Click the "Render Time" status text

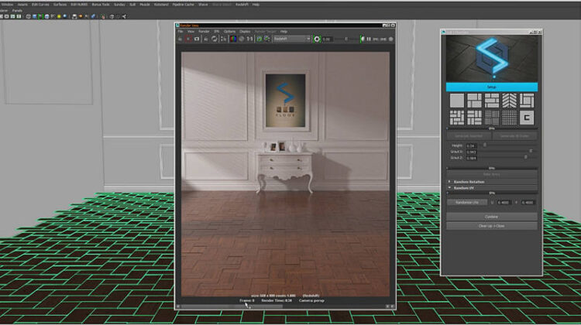(x=277, y=300)
